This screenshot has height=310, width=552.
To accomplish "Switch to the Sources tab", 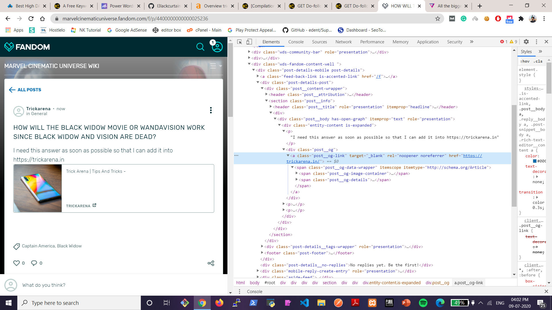I will [x=319, y=42].
